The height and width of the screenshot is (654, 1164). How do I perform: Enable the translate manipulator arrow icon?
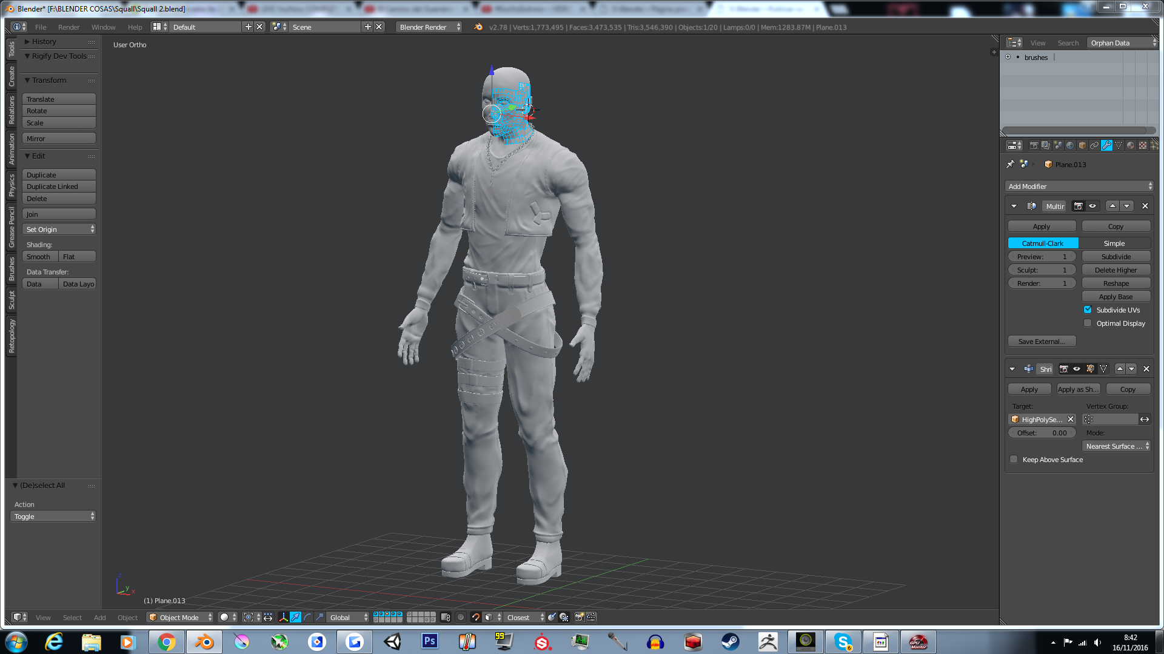pyautogui.click(x=295, y=617)
